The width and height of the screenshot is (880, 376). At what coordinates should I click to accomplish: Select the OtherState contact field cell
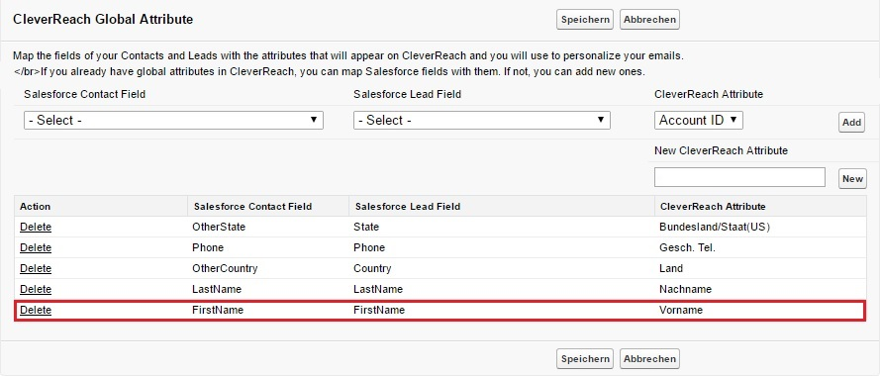219,227
